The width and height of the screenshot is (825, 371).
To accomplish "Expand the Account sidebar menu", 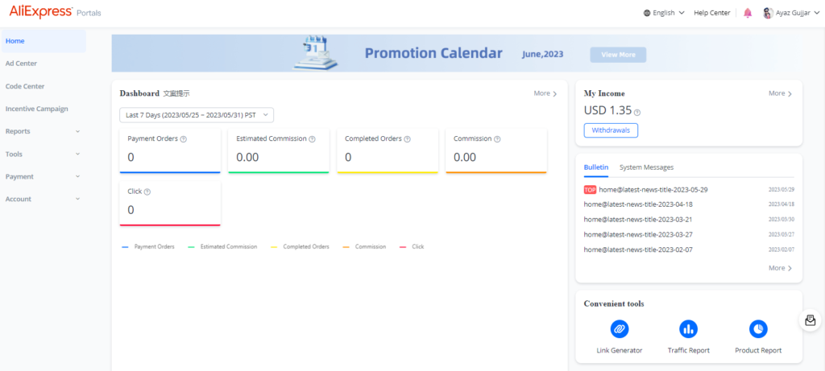I will [x=44, y=199].
